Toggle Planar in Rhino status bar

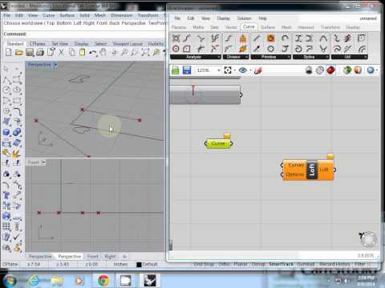click(x=241, y=264)
